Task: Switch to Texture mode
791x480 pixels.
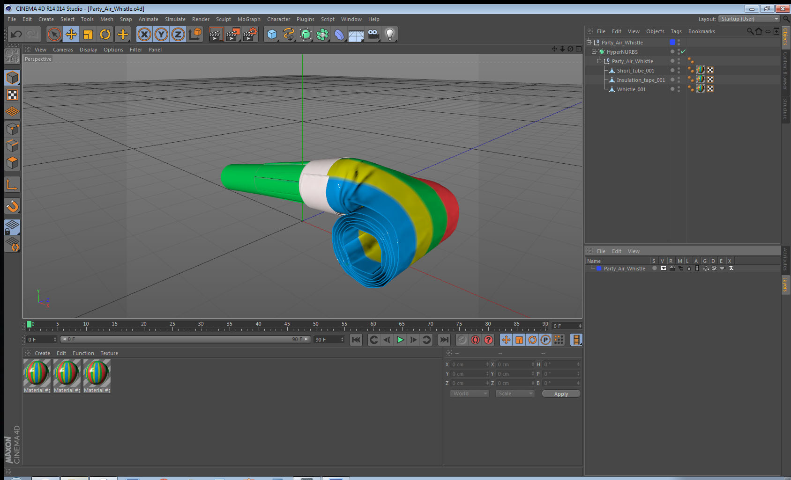Action: point(12,95)
